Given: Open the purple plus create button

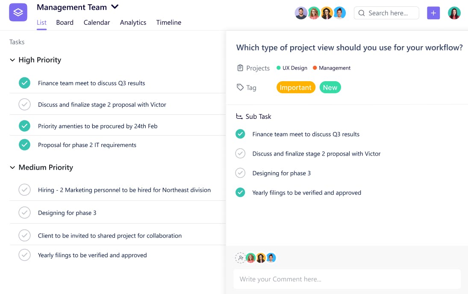Looking at the screenshot, I should (433, 13).
